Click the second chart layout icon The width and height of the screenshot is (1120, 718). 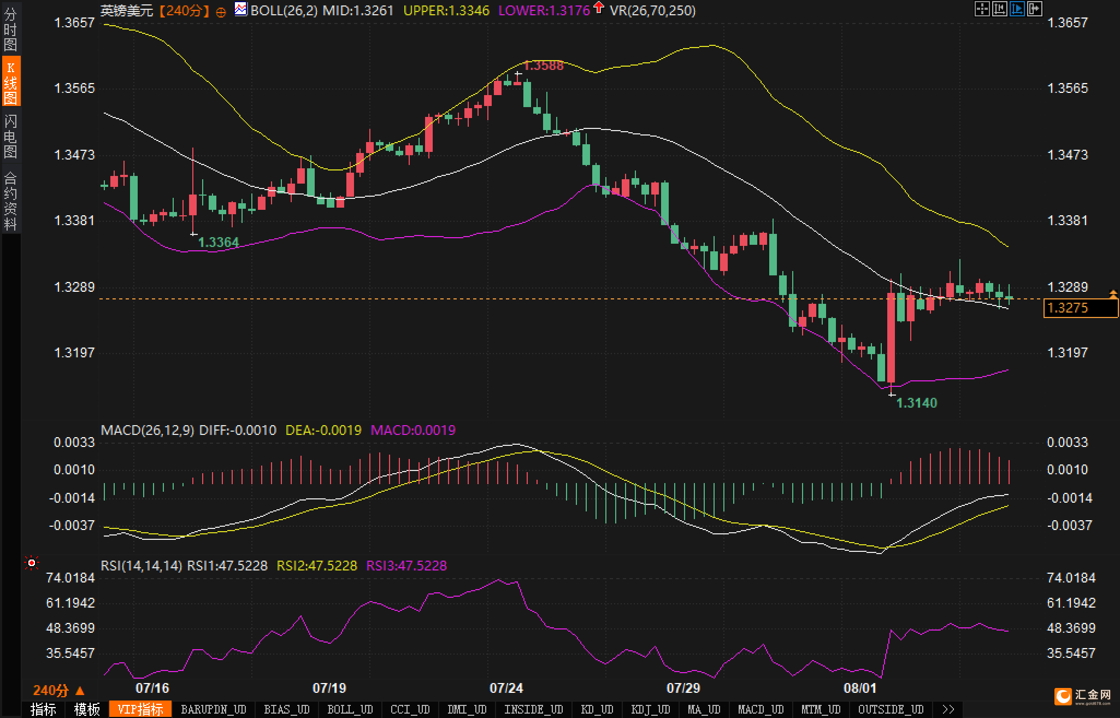(999, 9)
